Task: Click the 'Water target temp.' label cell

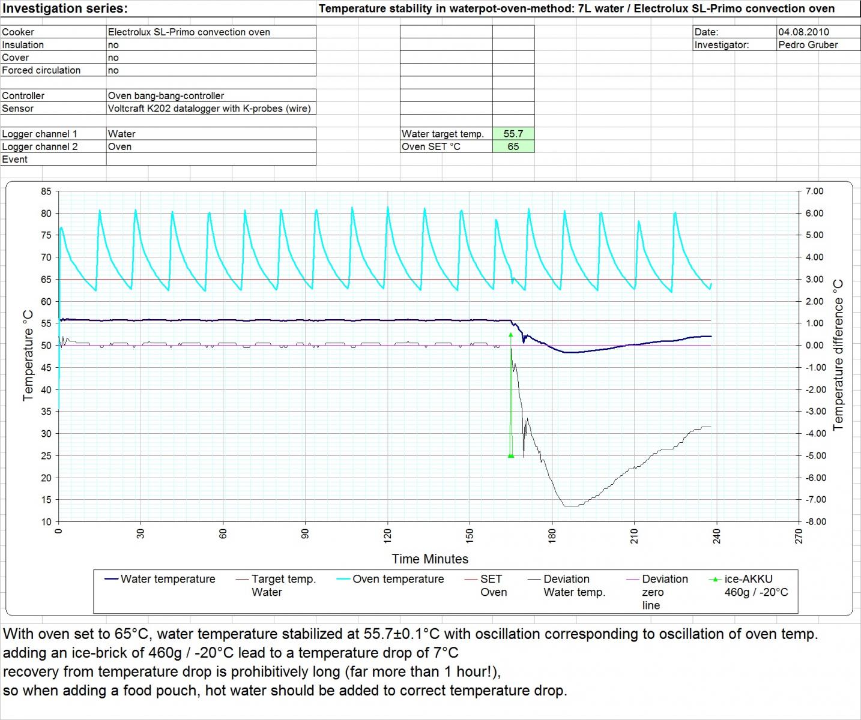Action: (x=446, y=134)
